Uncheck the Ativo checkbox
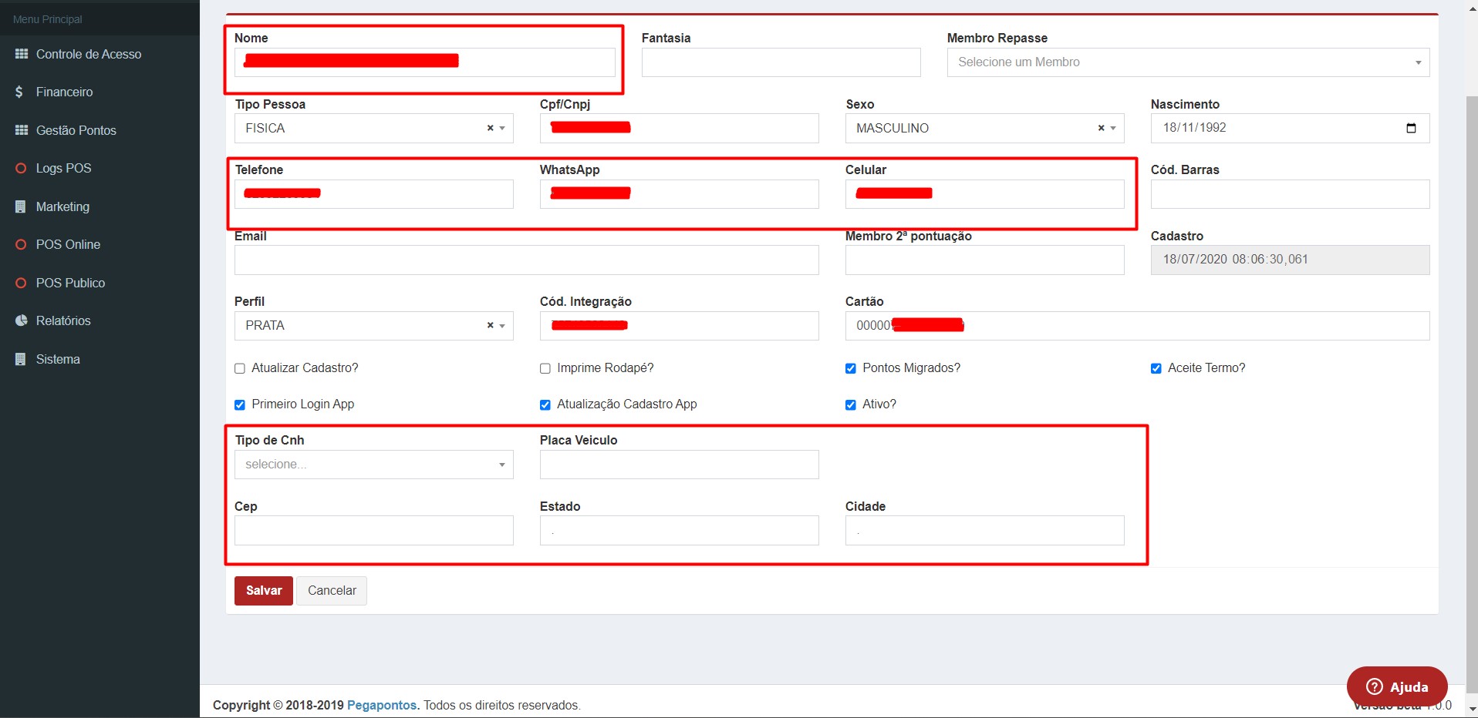This screenshot has height=718, width=1478. [x=851, y=404]
